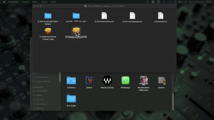214x120 pixels.
Task: Open the Arquivo menu
Action: 25,2
